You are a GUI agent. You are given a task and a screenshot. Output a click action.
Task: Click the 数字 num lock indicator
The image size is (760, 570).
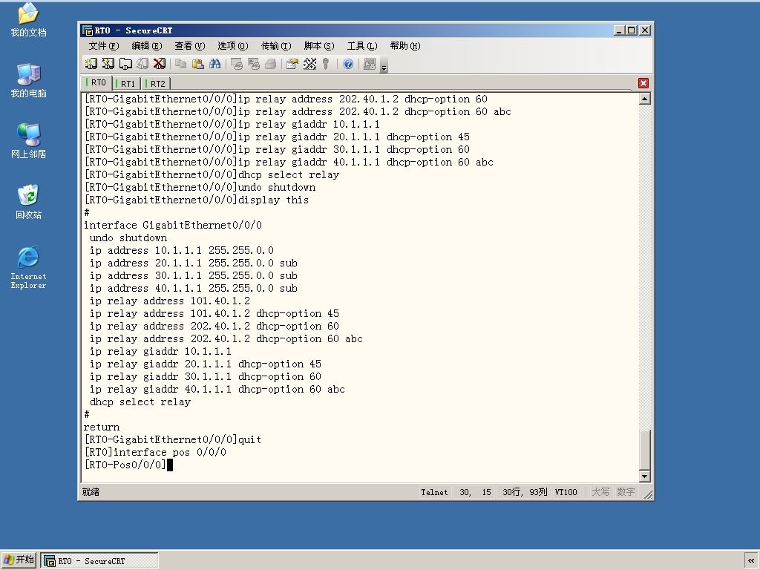coord(626,493)
